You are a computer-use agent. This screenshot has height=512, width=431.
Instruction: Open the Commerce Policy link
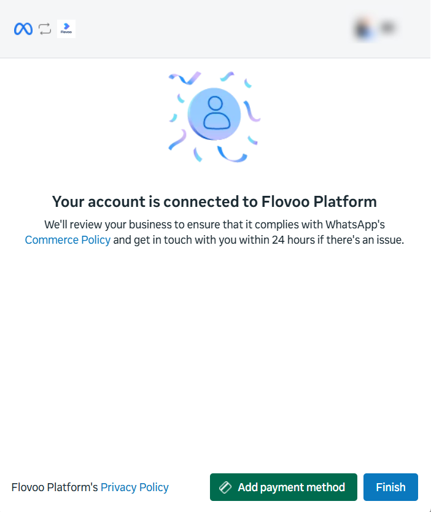click(x=68, y=240)
